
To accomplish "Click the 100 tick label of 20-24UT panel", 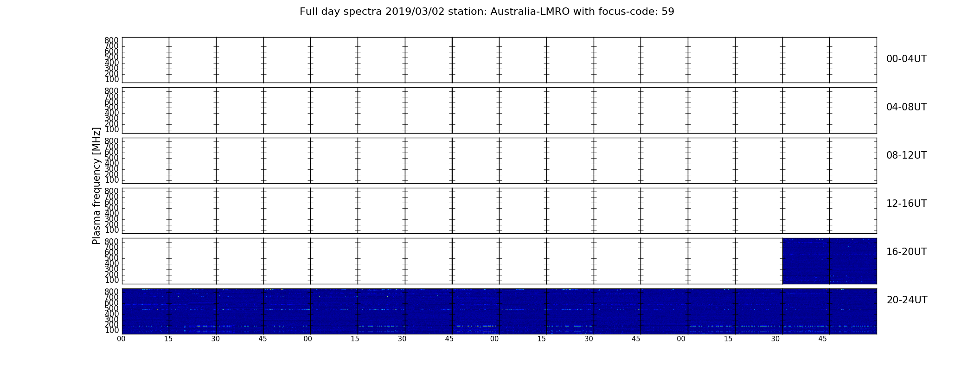I will tap(111, 331).
